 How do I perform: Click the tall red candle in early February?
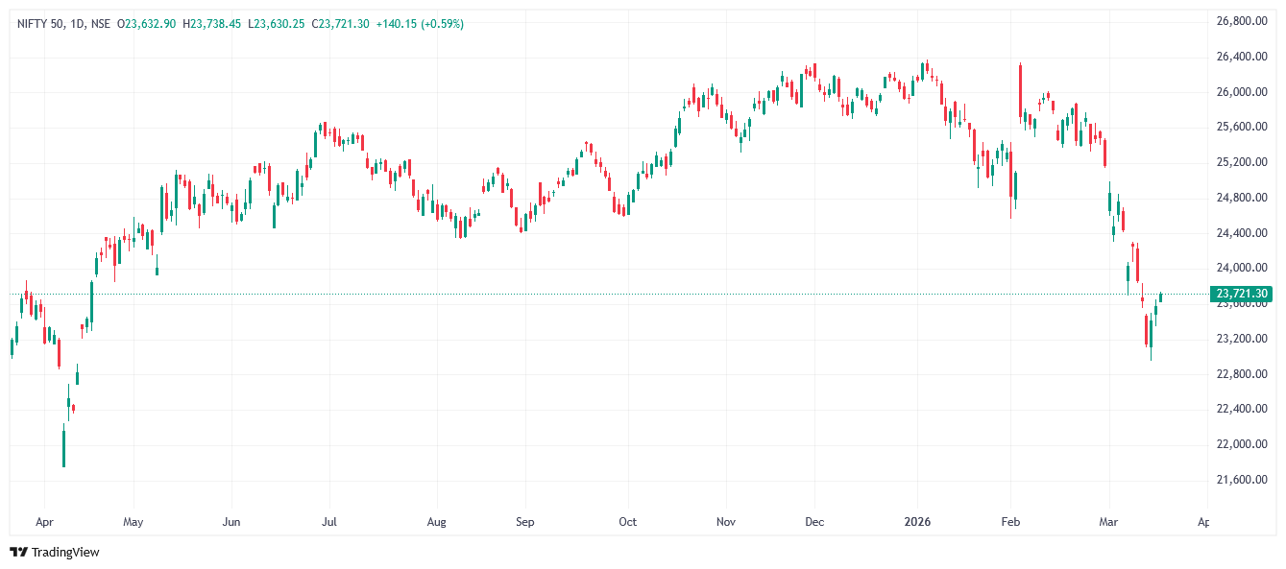[x=1020, y=91]
